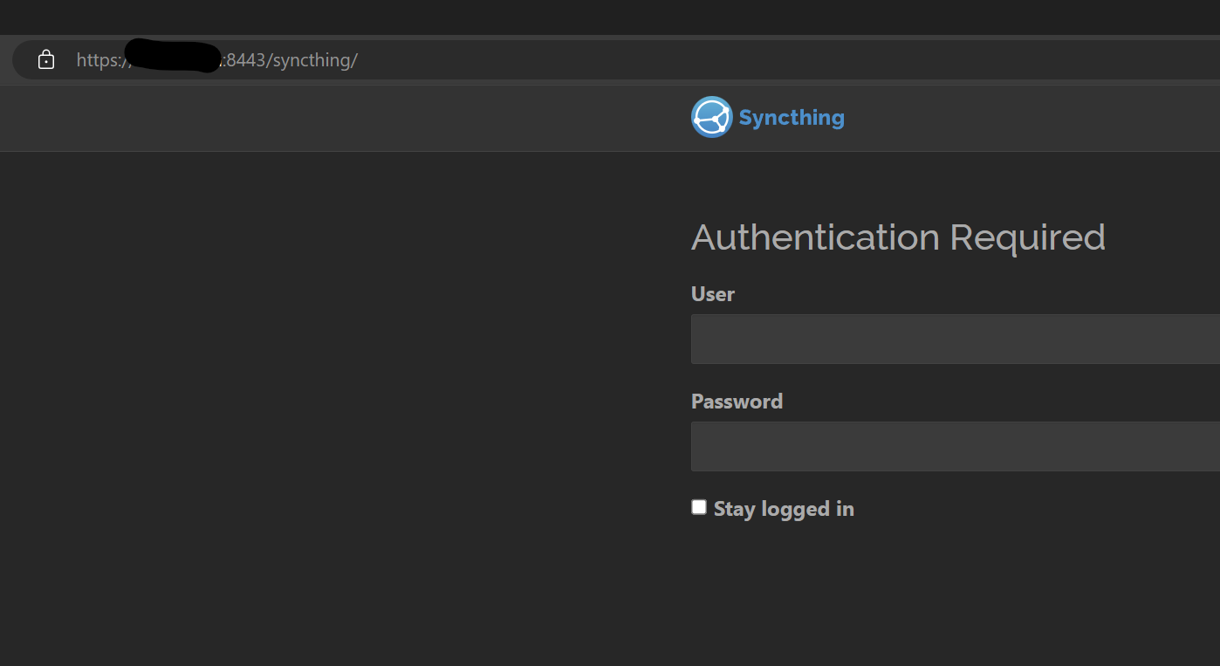Focus the User input field

point(951,339)
